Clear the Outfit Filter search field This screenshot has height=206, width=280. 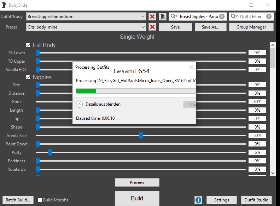(x=269, y=17)
